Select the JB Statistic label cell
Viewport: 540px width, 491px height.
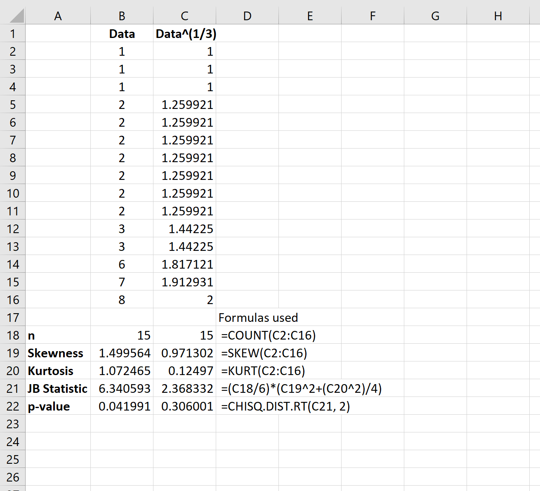click(x=57, y=388)
